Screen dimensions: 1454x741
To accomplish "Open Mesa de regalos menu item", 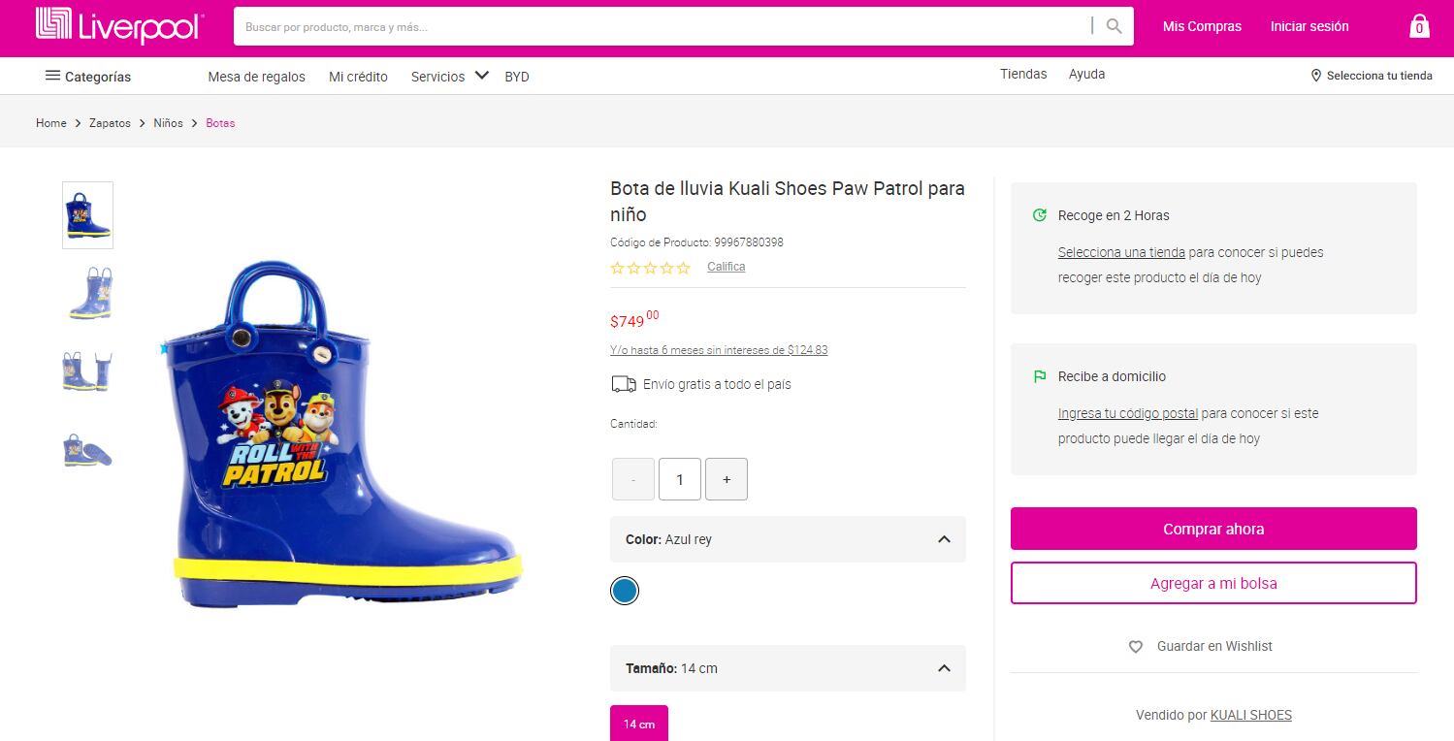I will 256,77.
